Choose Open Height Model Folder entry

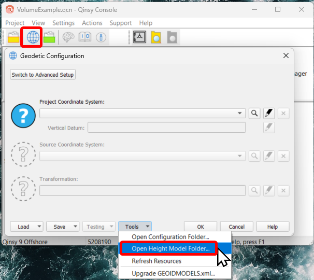[175, 248]
